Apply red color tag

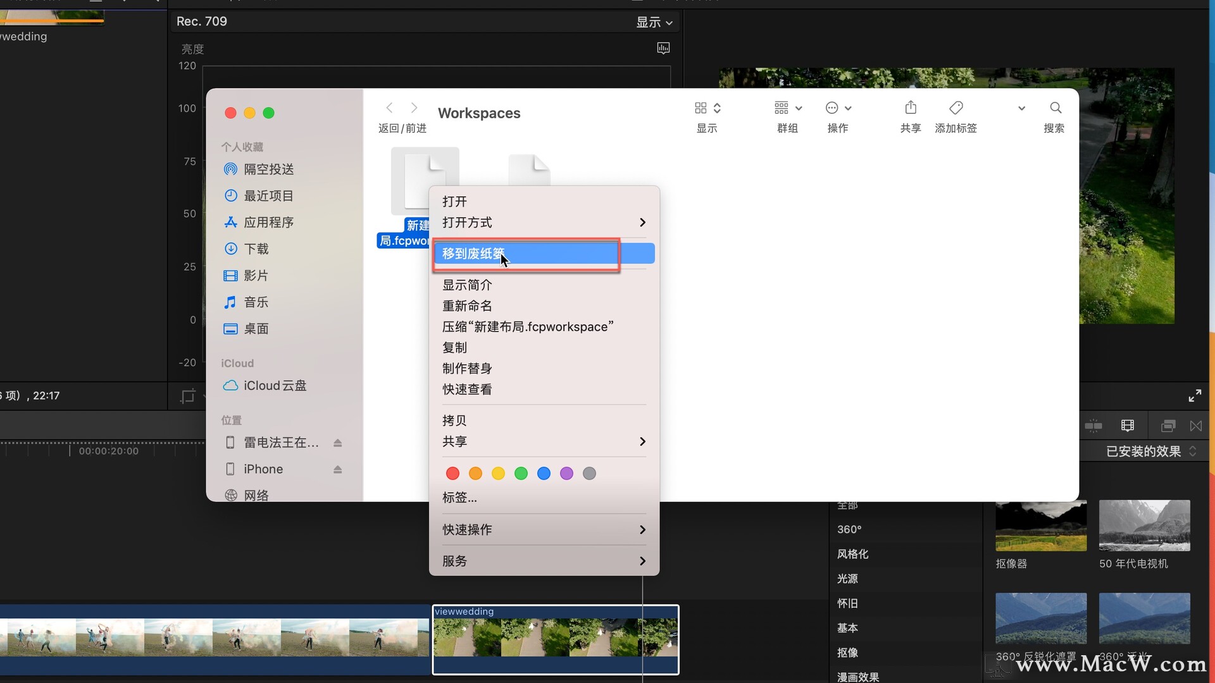[452, 474]
